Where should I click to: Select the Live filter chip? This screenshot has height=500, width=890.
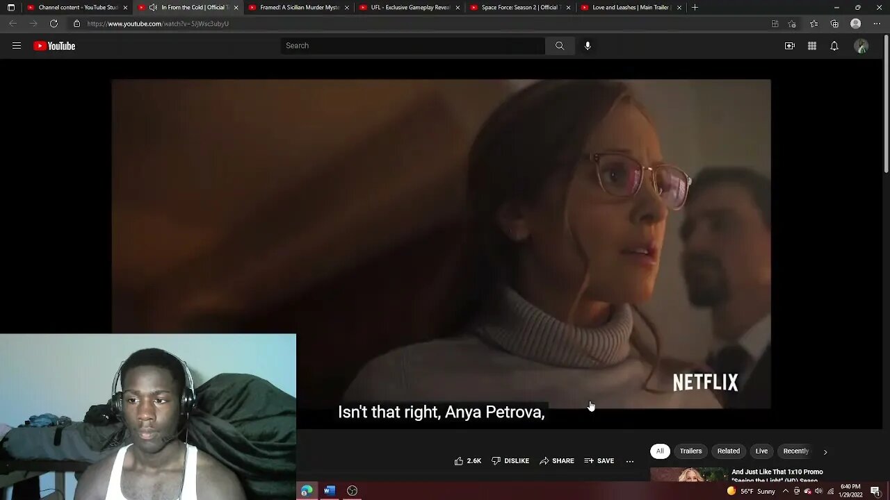762,451
